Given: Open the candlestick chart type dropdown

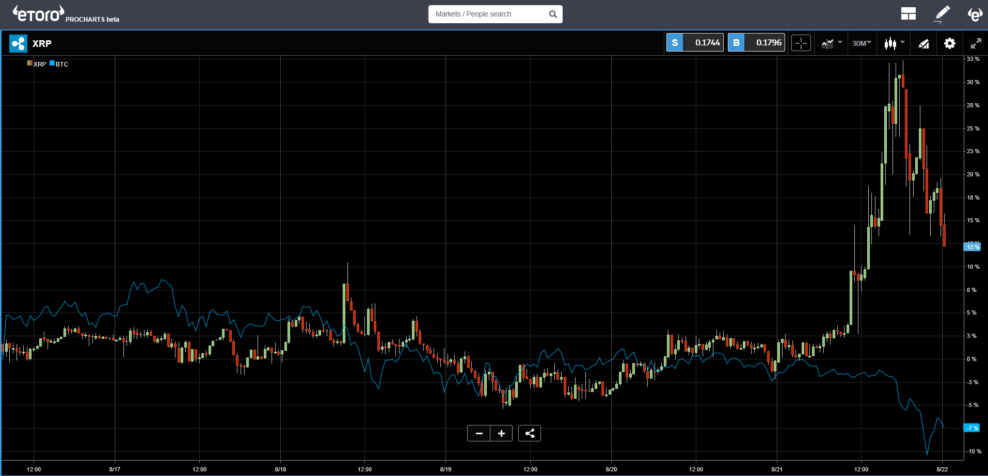Looking at the screenshot, I should coord(894,43).
